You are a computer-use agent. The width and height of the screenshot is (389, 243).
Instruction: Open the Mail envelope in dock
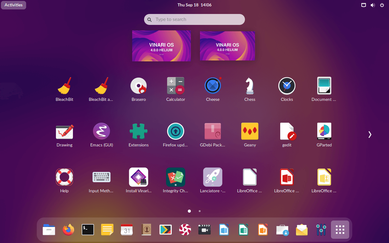[x=302, y=230]
